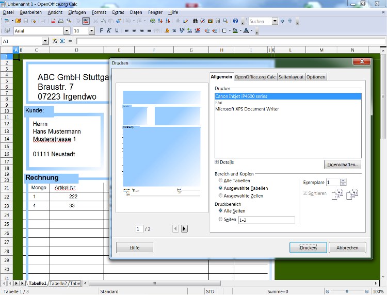Image resolution: width=387 pixels, height=295 pixels.
Task: Switch to the Seitenlayout tab
Action: (x=291, y=77)
